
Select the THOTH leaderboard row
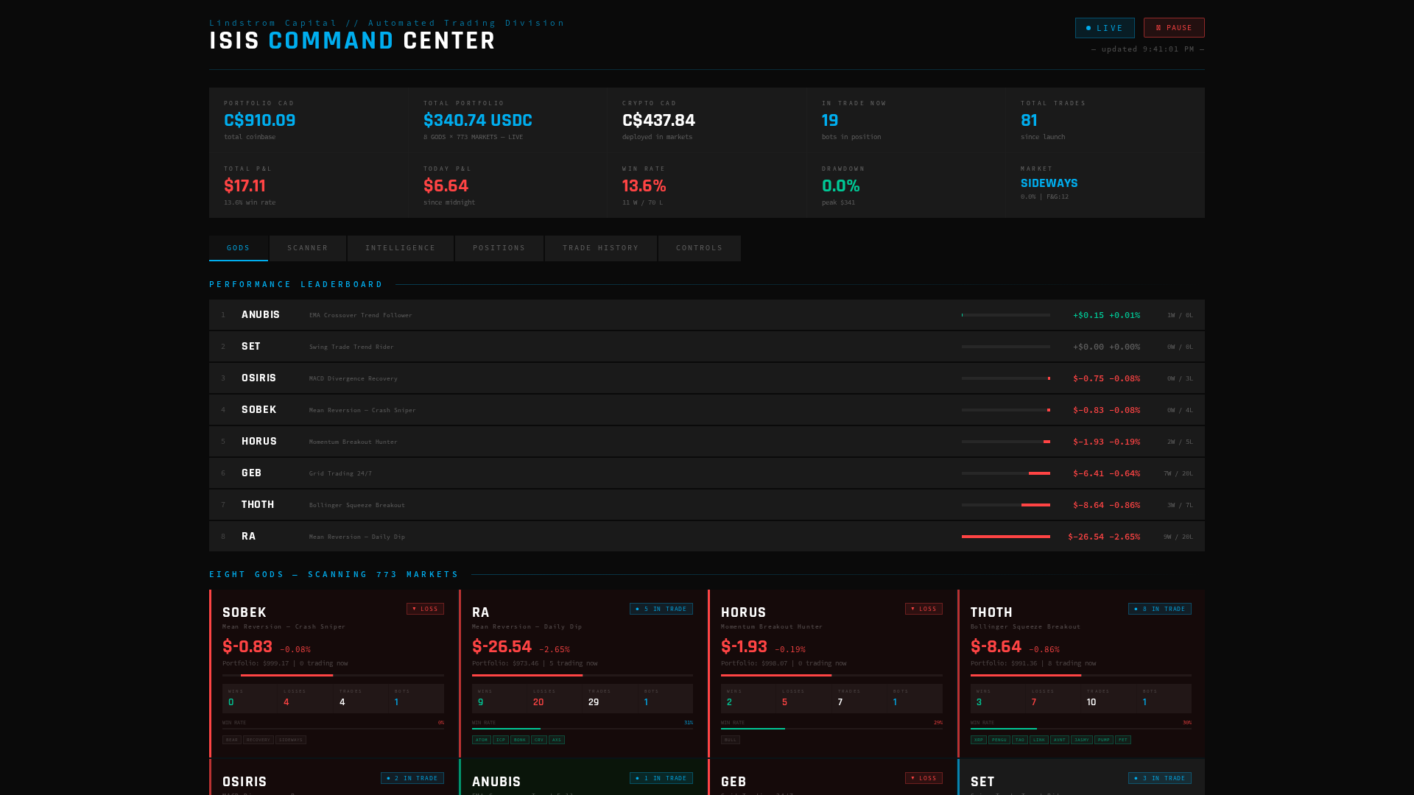tap(707, 505)
